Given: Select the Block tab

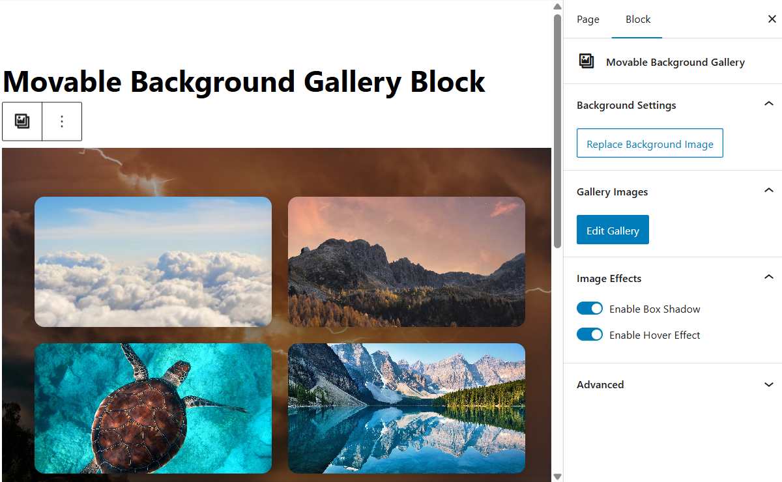Looking at the screenshot, I should click(x=638, y=20).
